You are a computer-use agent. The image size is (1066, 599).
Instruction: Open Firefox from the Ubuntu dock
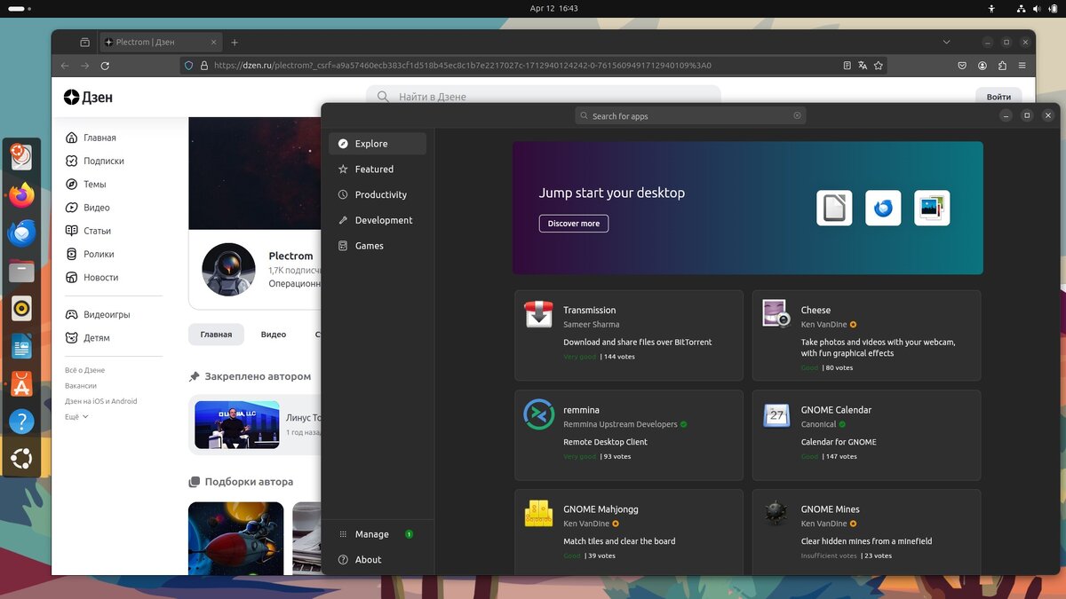21,195
